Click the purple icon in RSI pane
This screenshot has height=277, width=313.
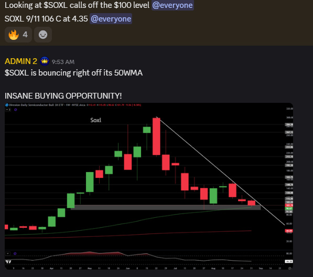[x=15, y=253]
